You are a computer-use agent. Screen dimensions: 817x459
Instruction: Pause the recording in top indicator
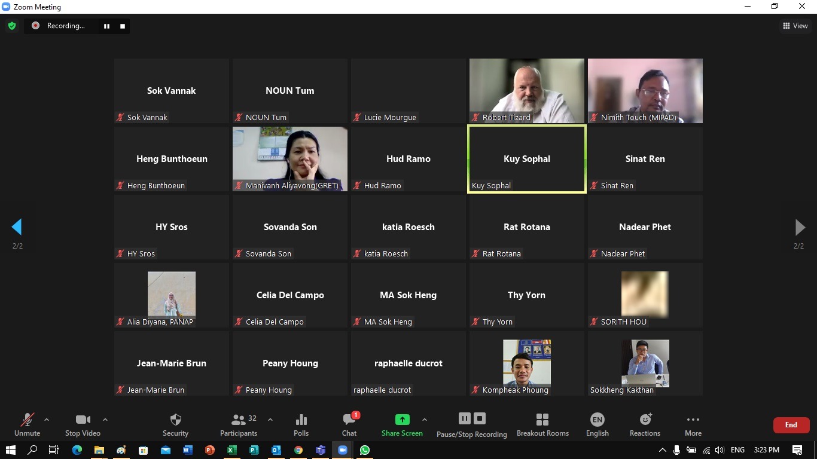(x=107, y=26)
